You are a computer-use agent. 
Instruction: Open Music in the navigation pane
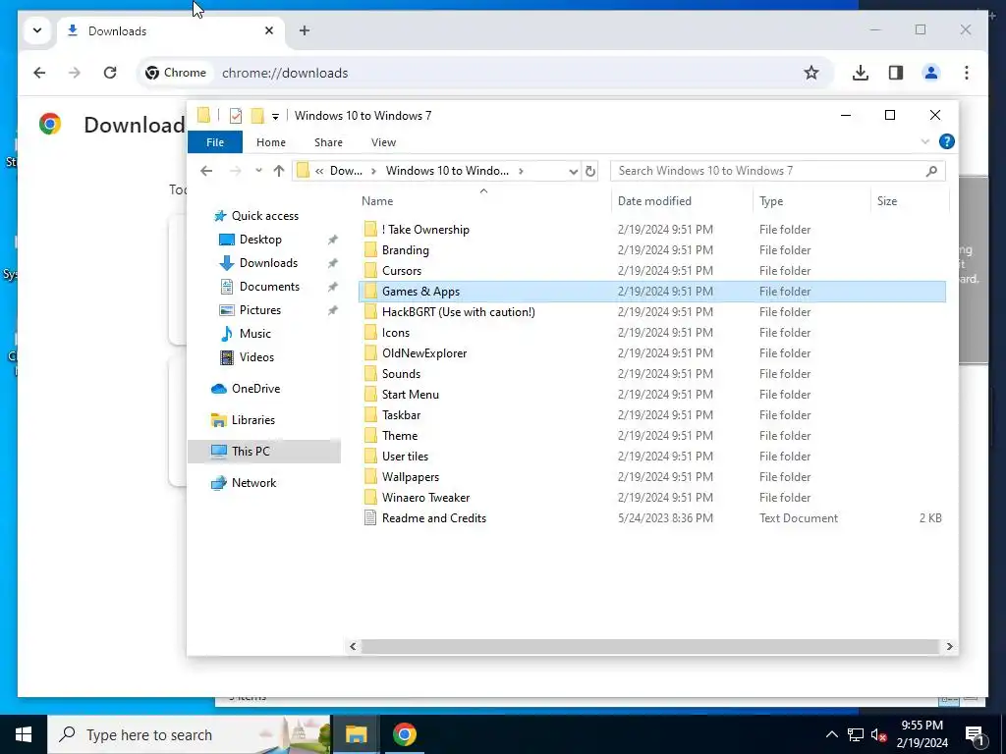pos(254,334)
